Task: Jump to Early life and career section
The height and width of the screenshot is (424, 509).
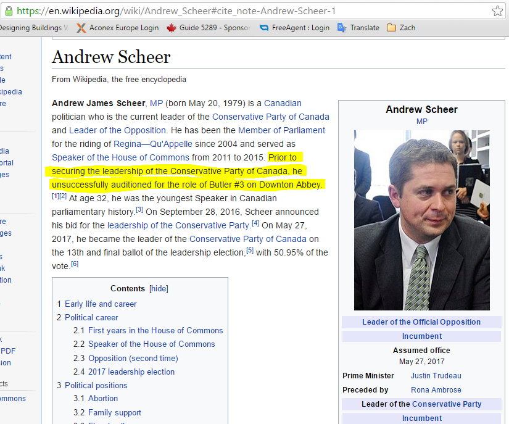Action: pyautogui.click(x=101, y=304)
